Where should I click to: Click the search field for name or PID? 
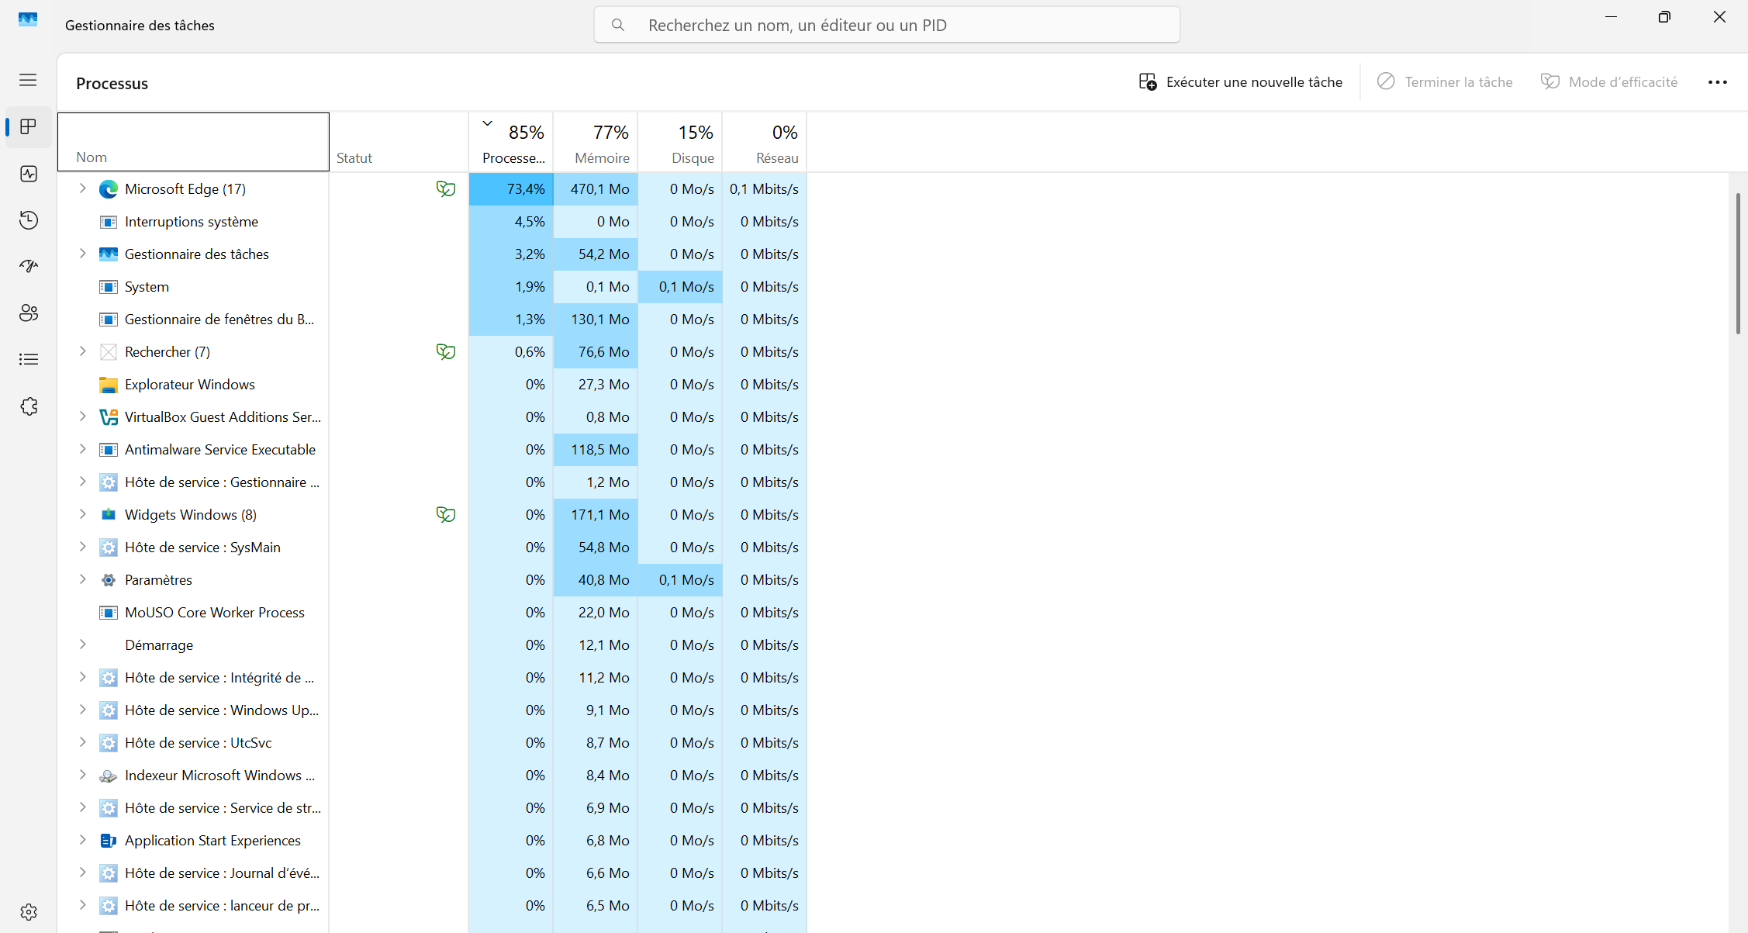coord(887,25)
